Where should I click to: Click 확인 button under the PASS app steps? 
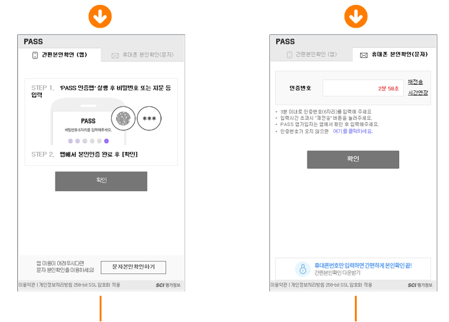click(101, 181)
